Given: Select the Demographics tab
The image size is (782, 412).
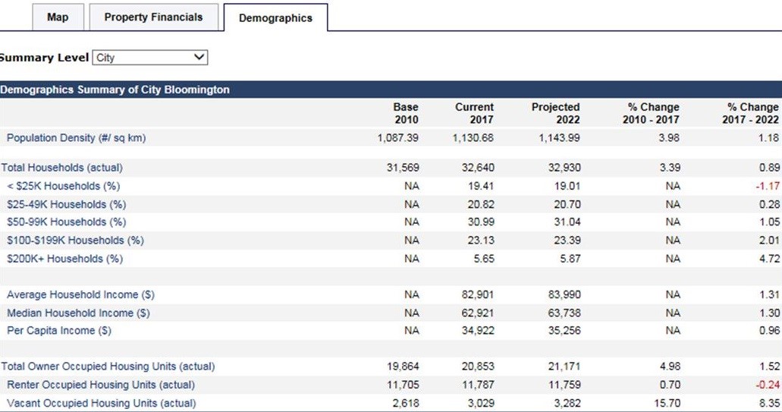Looking at the screenshot, I should click(275, 18).
